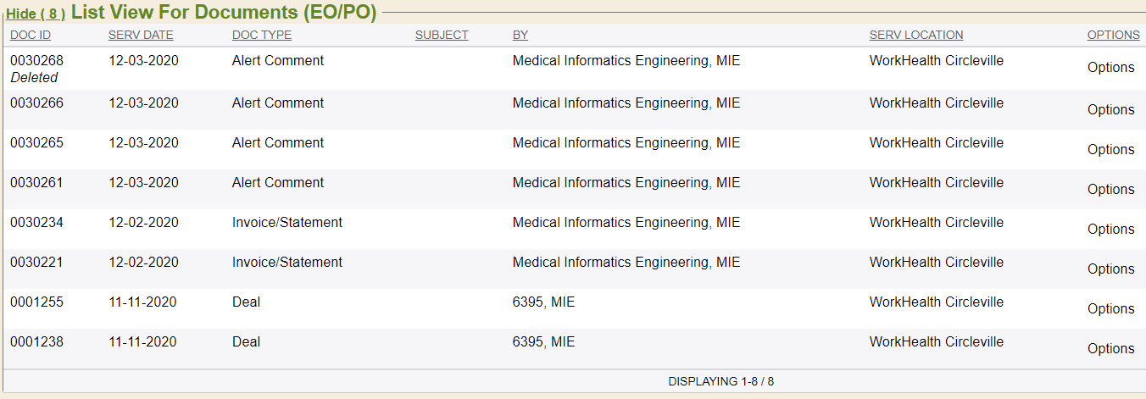1146x399 pixels.
Task: Click Invoice/Statement type in row 0030234
Action: 287,223
